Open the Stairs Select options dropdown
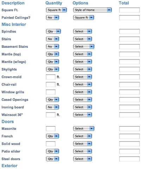 [x=83, y=39]
